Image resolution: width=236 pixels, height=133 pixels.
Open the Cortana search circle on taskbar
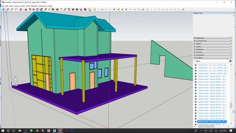8,130
